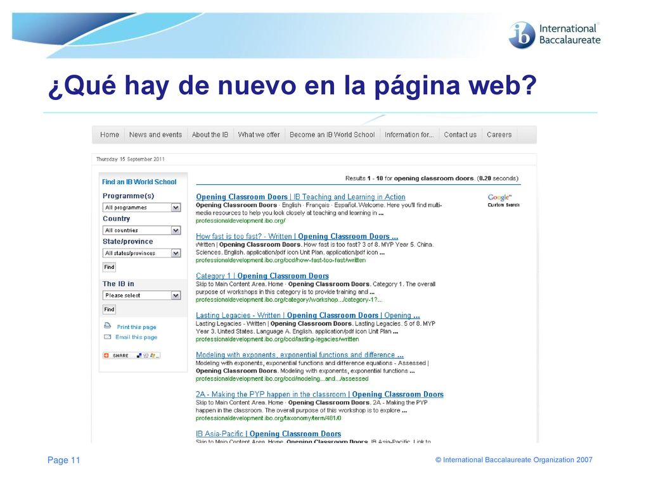Click the Find button under The IB in
Image resolution: width=649 pixels, height=486 pixels.
[109, 309]
